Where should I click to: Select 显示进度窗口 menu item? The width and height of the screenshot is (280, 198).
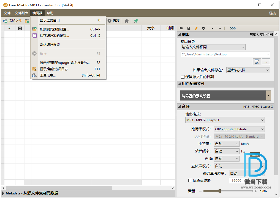(68, 20)
